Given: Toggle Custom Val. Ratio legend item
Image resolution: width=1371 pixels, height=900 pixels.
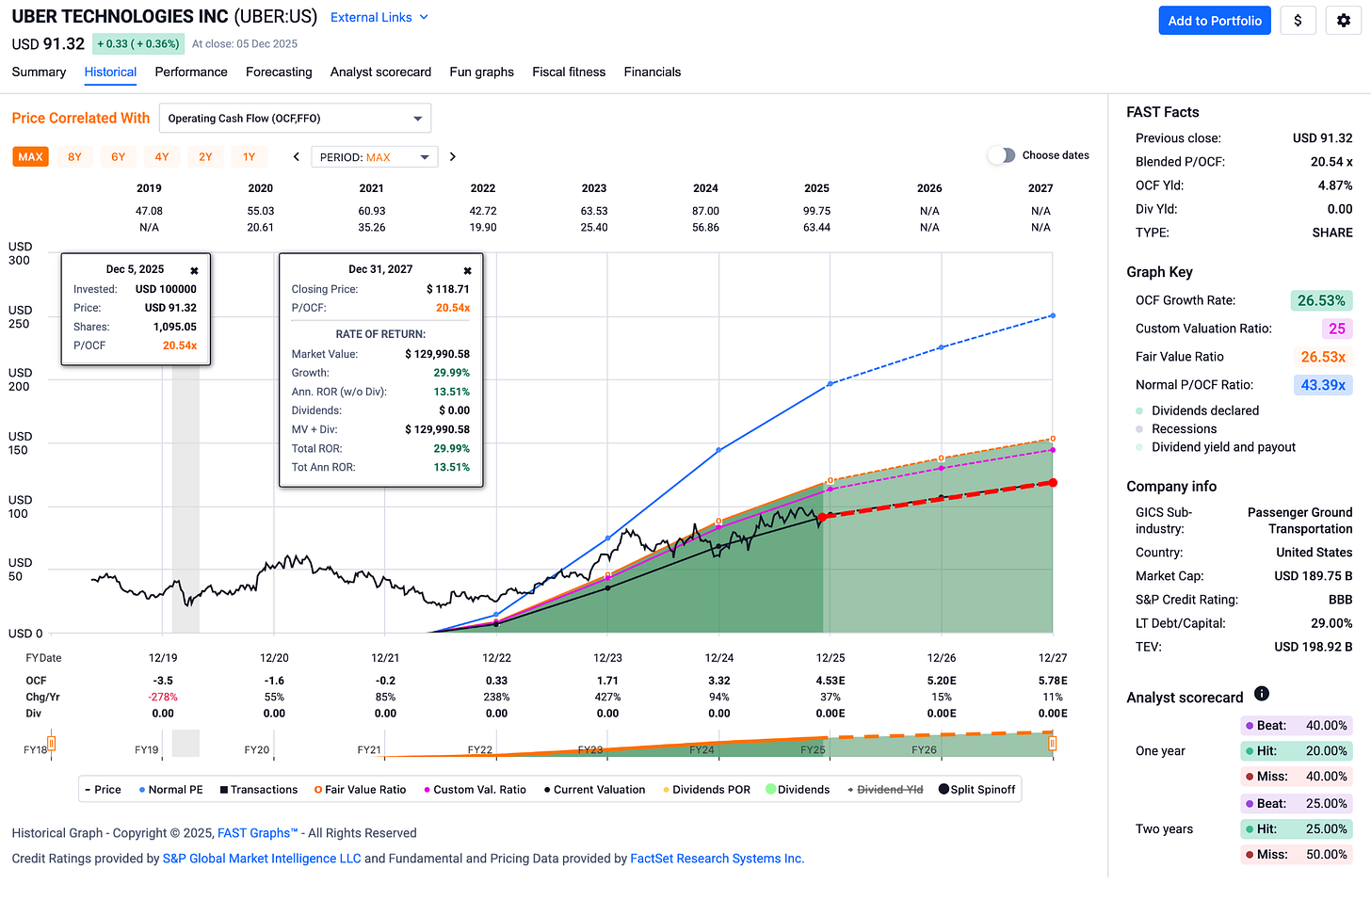Looking at the screenshot, I should pos(476,790).
